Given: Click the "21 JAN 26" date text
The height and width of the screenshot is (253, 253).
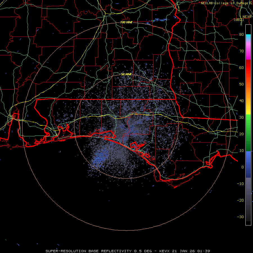Looking at the screenshot, I should (x=184, y=251).
